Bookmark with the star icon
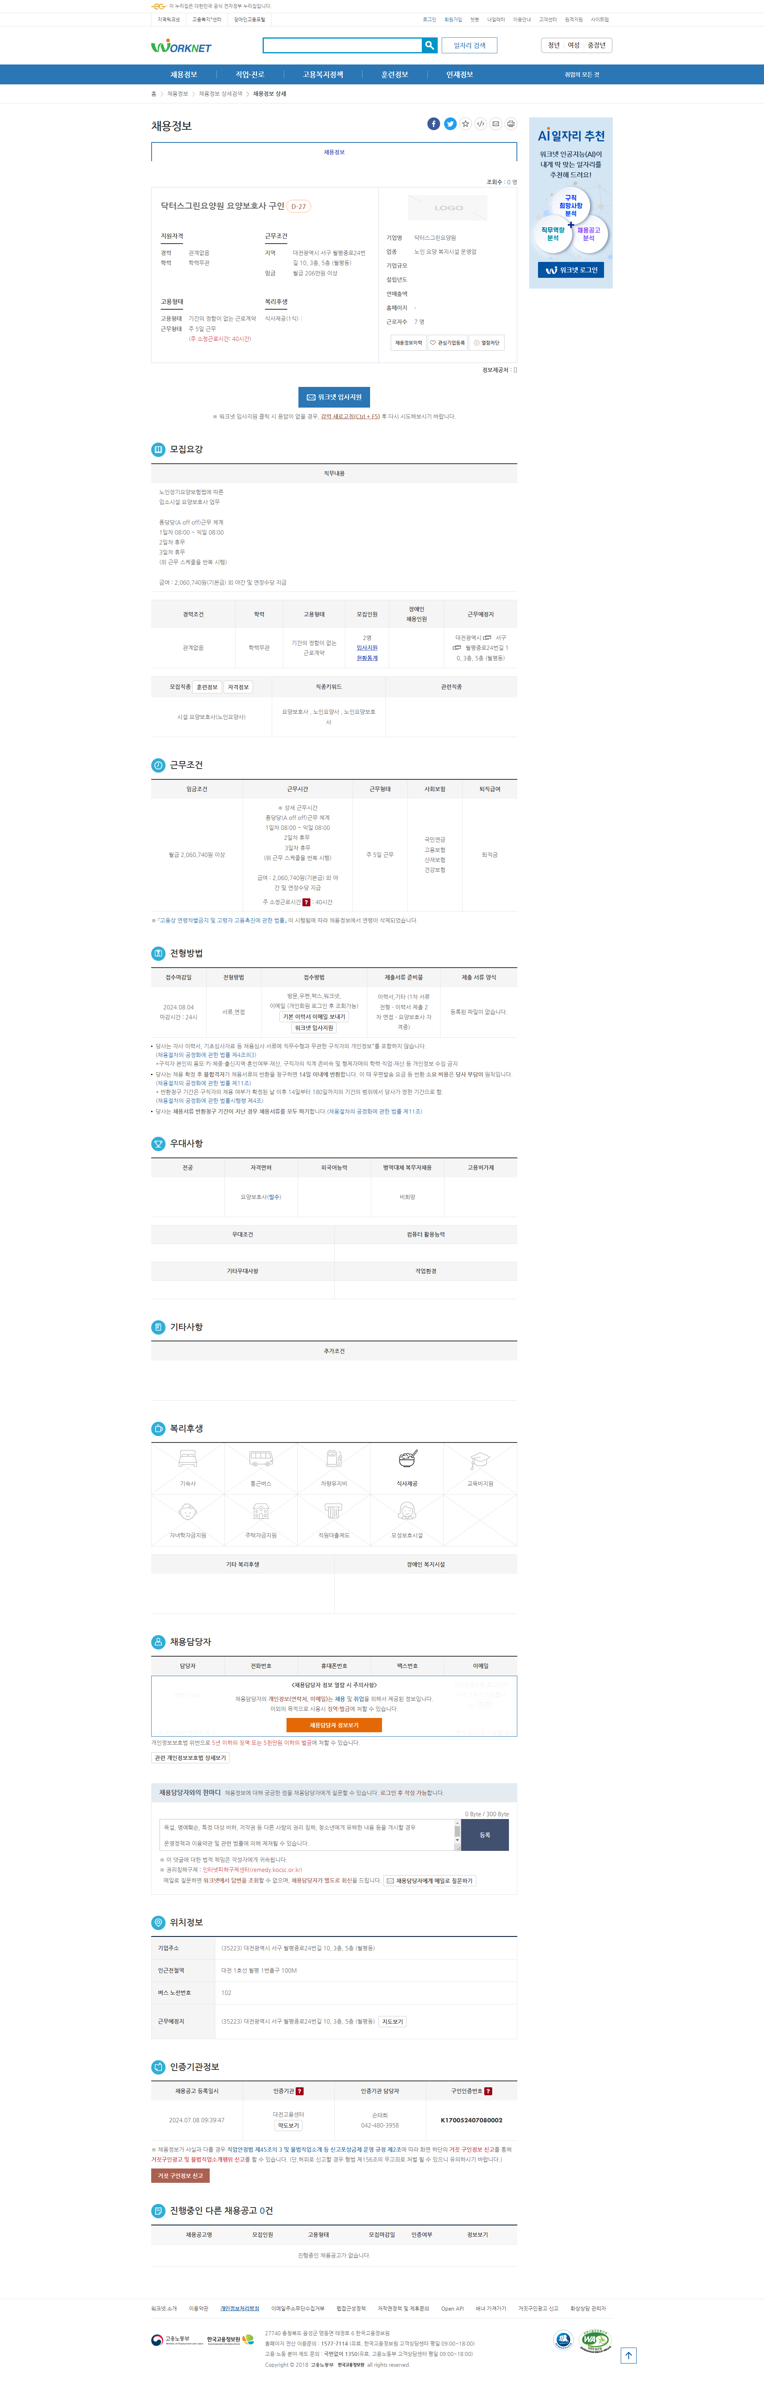 click(x=466, y=123)
